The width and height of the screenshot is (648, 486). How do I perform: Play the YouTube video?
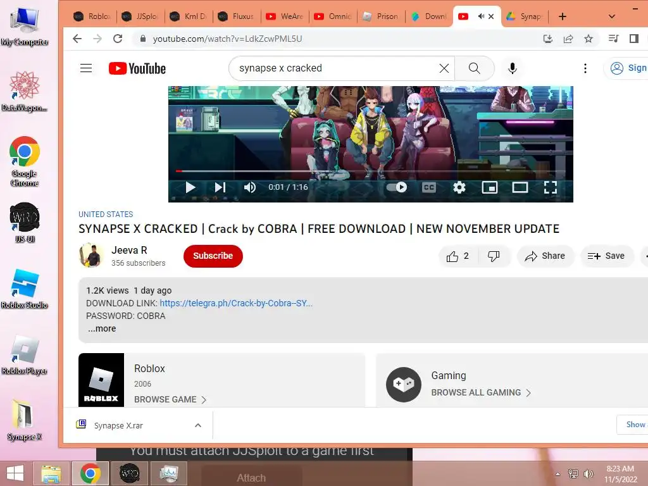click(x=190, y=187)
